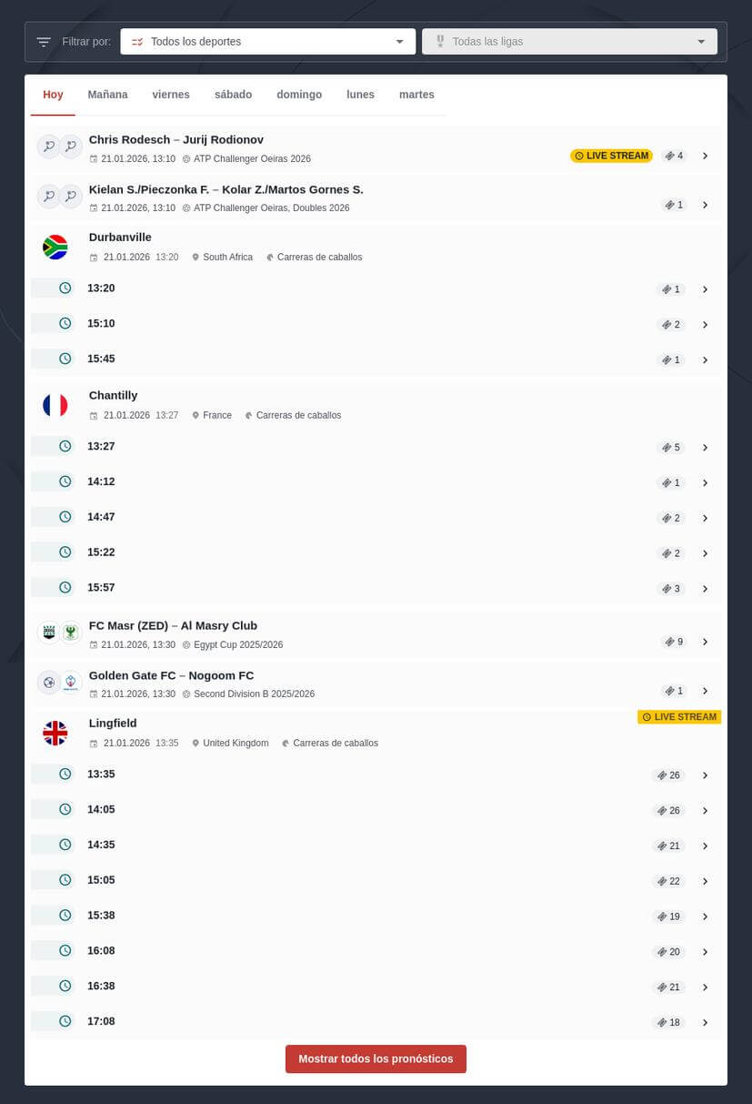Click the filter icon beside "Filtrar por:"

[43, 41]
